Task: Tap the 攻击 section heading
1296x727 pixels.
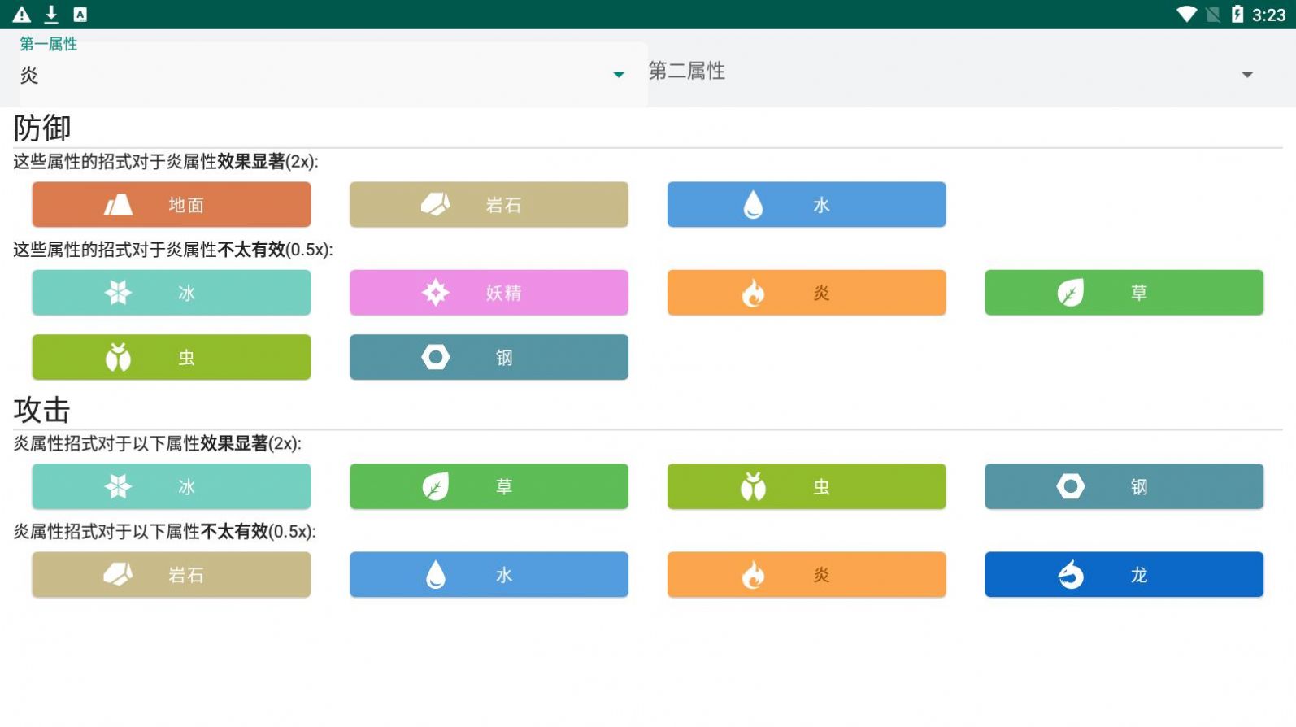Action: (x=42, y=410)
